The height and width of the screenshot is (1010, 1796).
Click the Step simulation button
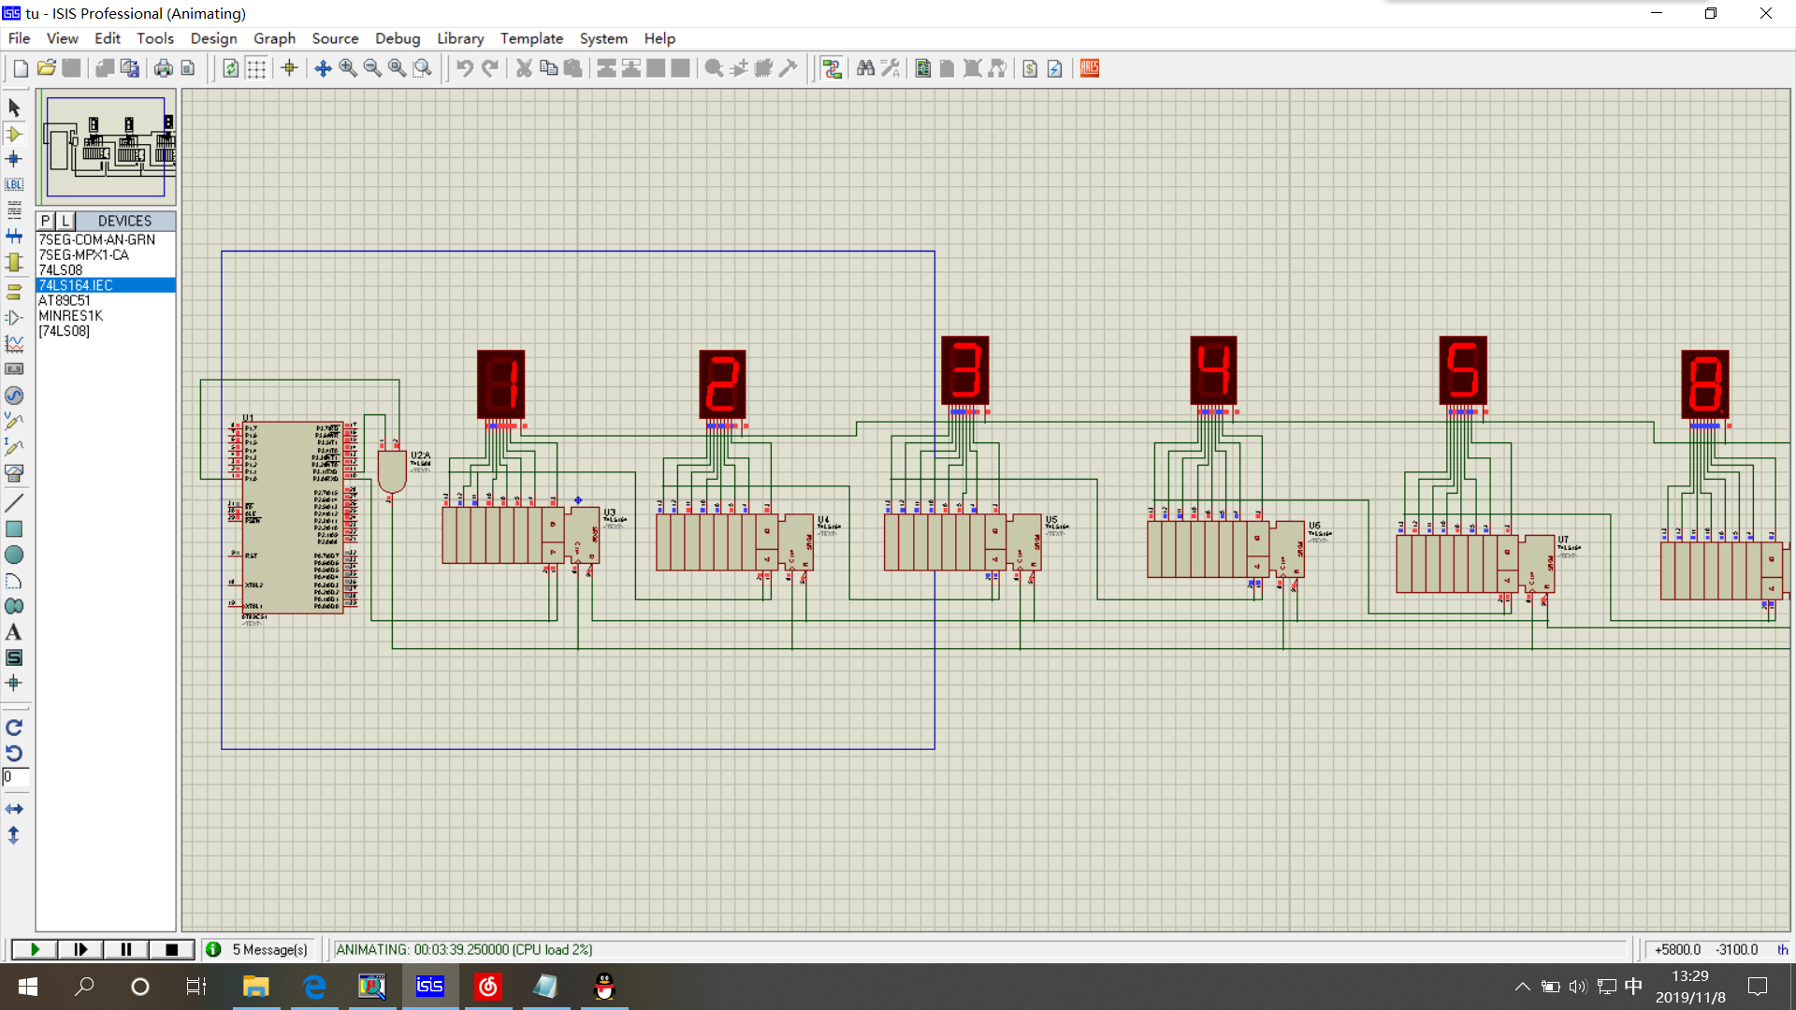tap(80, 949)
